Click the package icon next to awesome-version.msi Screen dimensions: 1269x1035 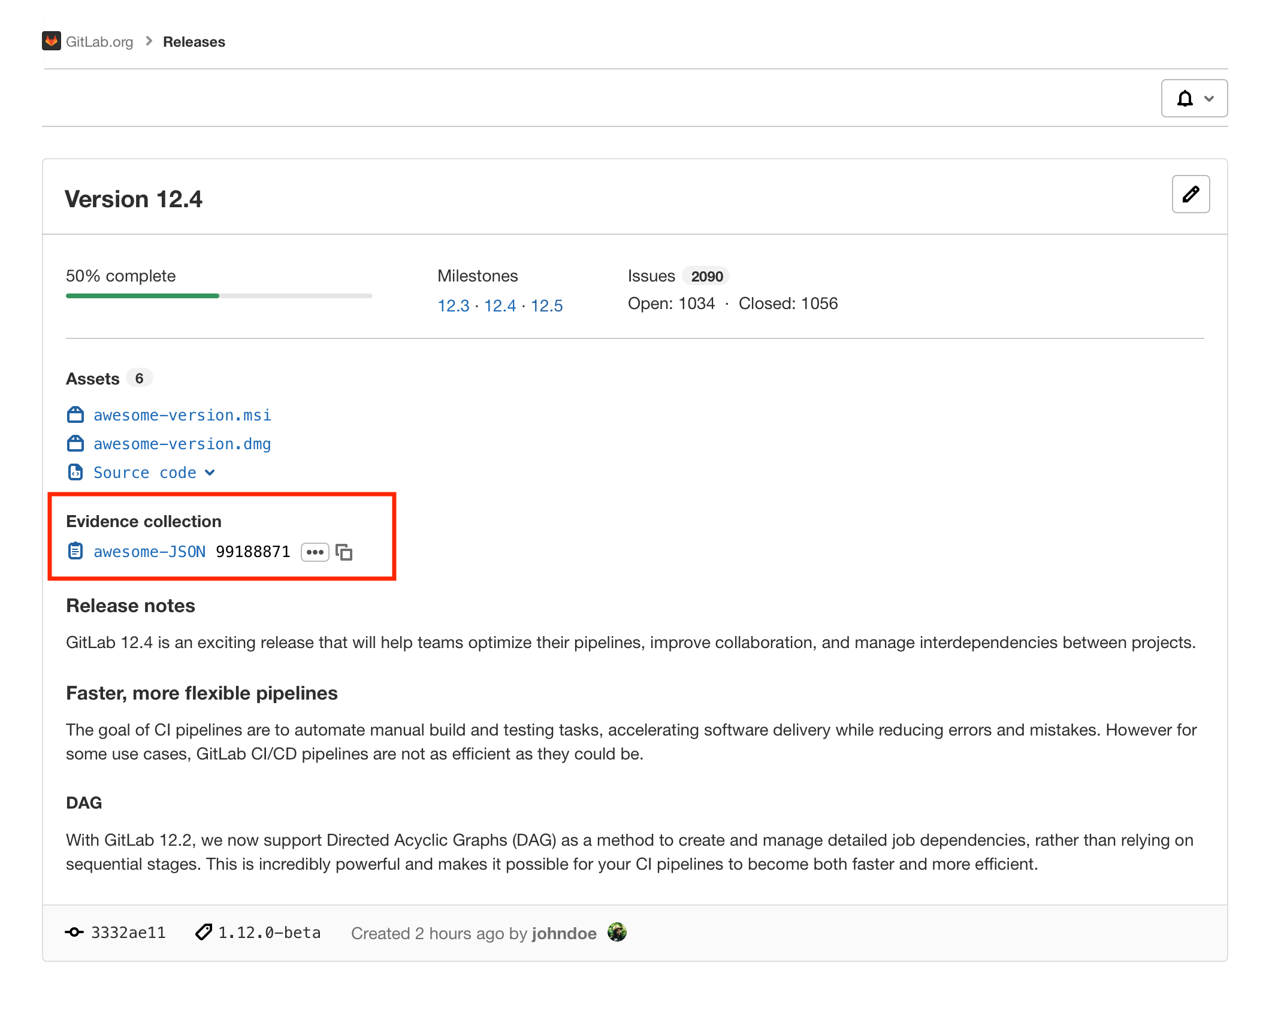click(75, 414)
